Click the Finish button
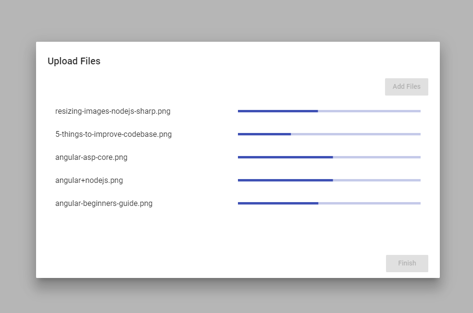Viewport: 473px width, 313px height. coord(407,263)
